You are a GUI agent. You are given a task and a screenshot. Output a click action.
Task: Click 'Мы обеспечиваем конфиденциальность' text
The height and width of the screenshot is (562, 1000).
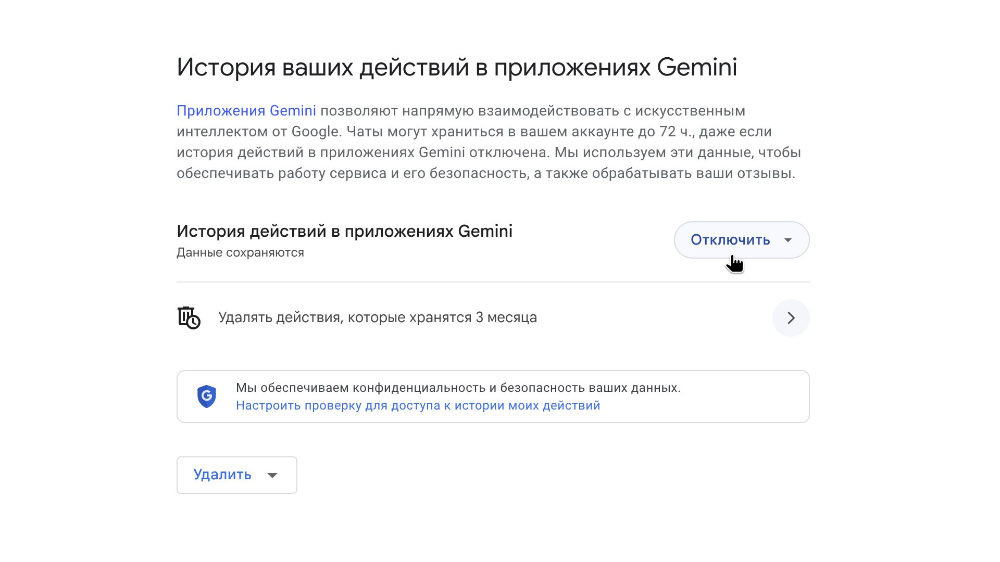point(458,388)
